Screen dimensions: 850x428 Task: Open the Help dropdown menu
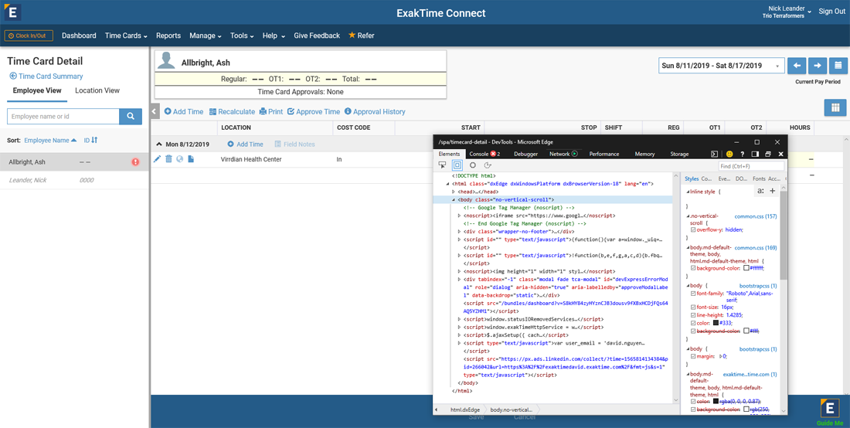pyautogui.click(x=274, y=36)
